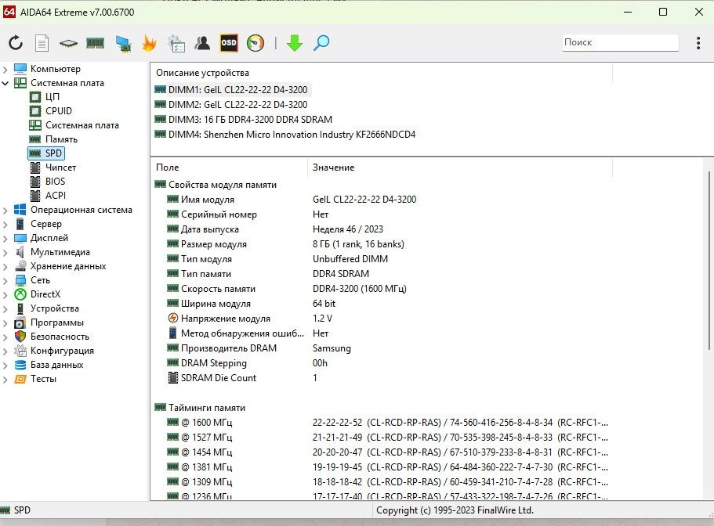Open the OSD panel icon
This screenshot has height=526, width=714.
229,43
